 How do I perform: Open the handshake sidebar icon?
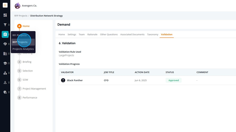[x=5, y=44]
